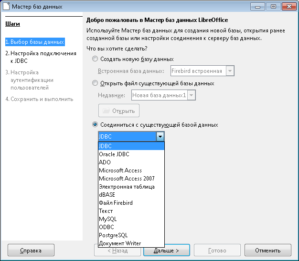Choose 'Файл Firebird' option
The width and height of the screenshot is (299, 261).
(131, 203)
